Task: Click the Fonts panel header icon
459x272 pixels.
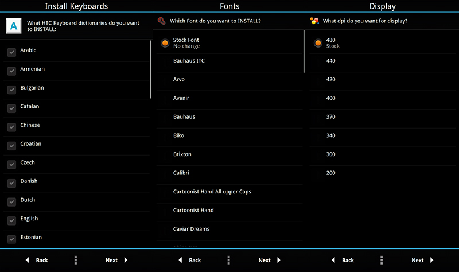Action: [x=162, y=21]
